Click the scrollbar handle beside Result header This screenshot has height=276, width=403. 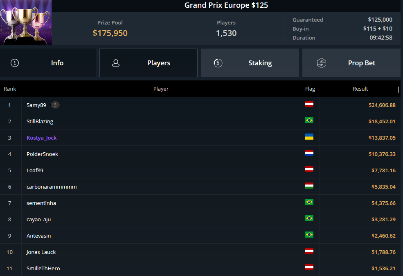(x=398, y=89)
